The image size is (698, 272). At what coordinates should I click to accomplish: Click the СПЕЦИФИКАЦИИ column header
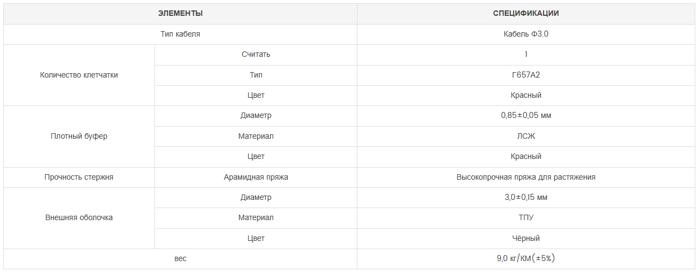(x=526, y=14)
